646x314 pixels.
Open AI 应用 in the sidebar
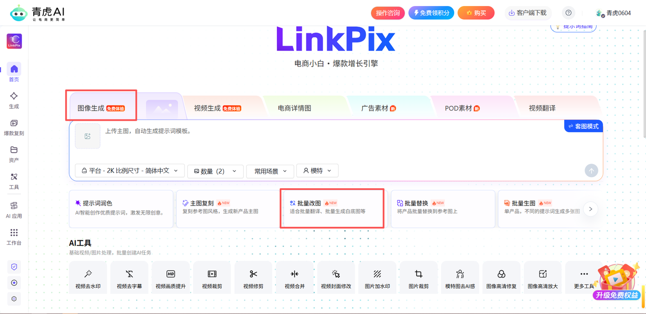click(x=14, y=210)
